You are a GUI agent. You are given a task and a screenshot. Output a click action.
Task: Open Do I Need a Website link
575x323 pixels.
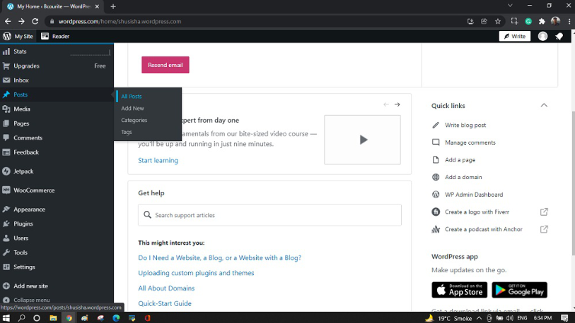[220, 258]
